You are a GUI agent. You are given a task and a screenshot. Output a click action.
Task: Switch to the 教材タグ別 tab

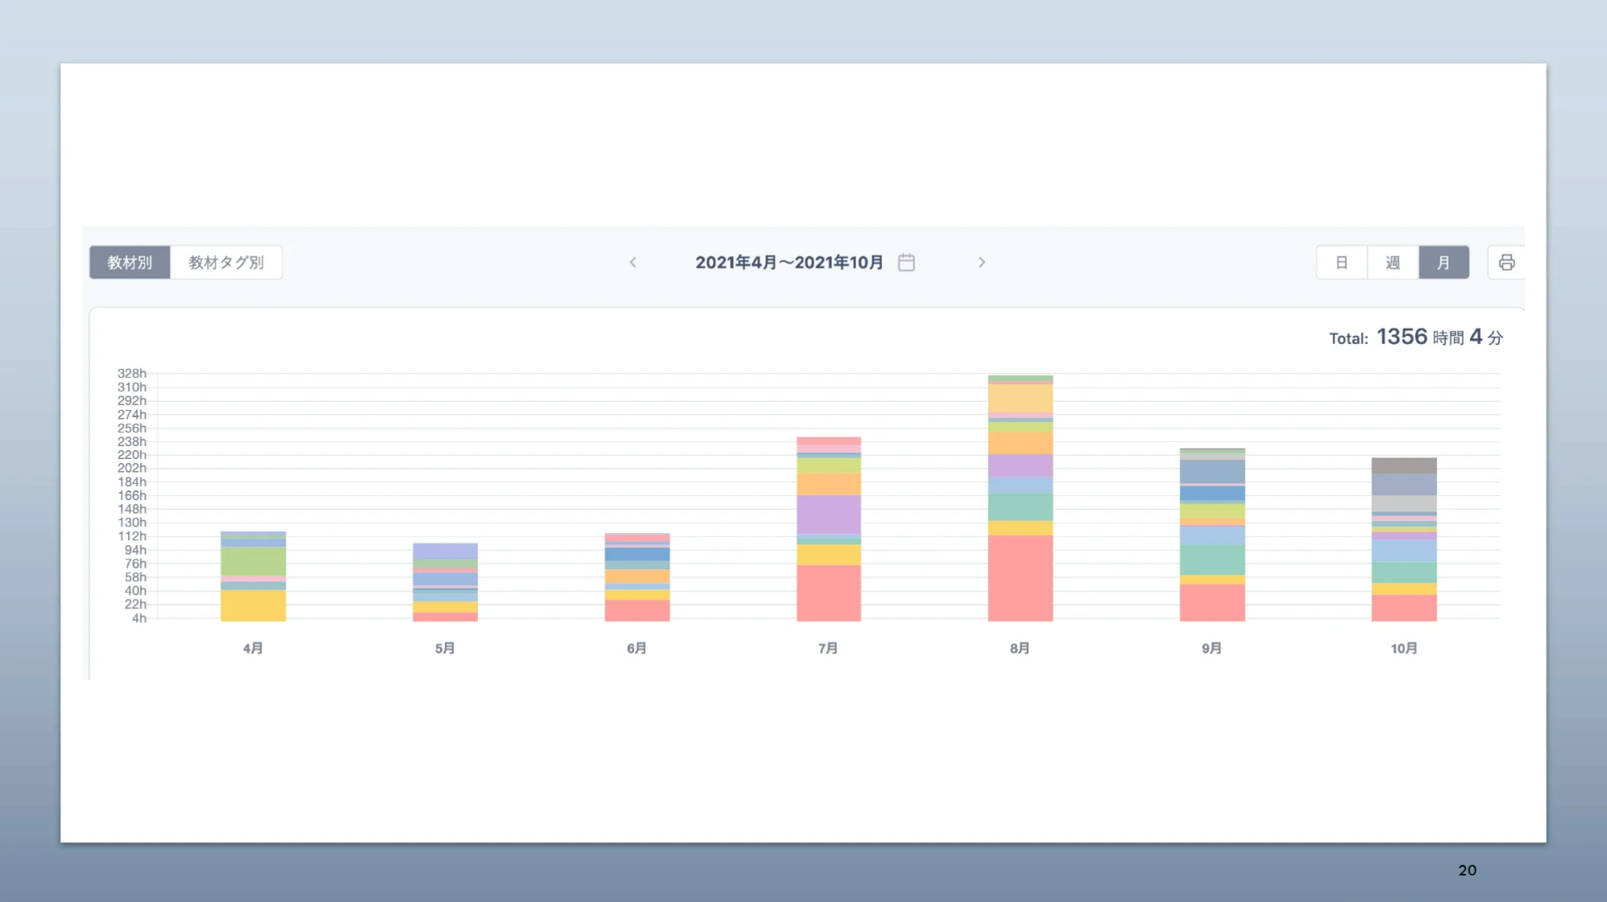pyautogui.click(x=226, y=261)
